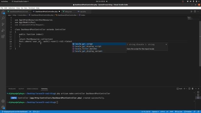Choose locale_filter_matches suggestion

[x=99, y=49]
